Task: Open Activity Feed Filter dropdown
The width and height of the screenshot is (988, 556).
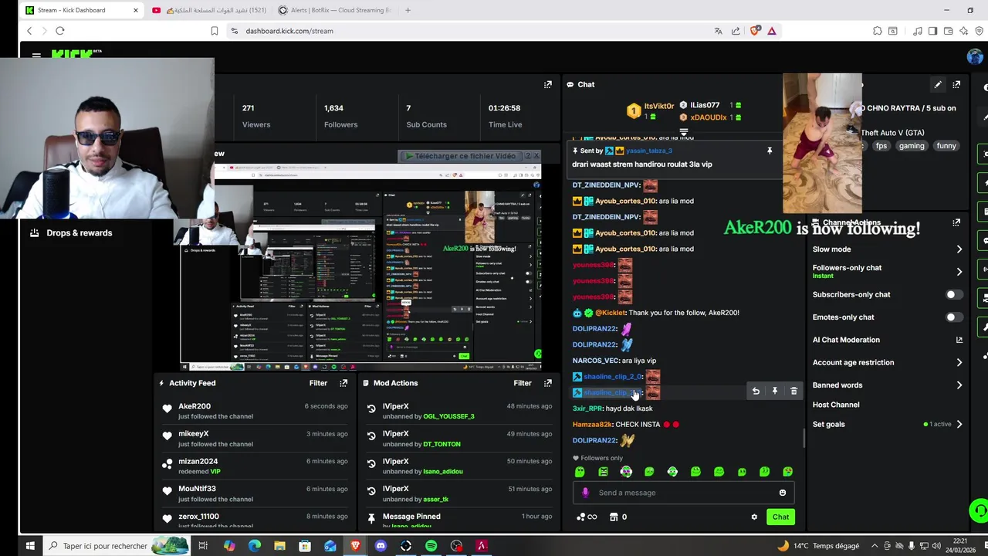Action: tap(318, 383)
